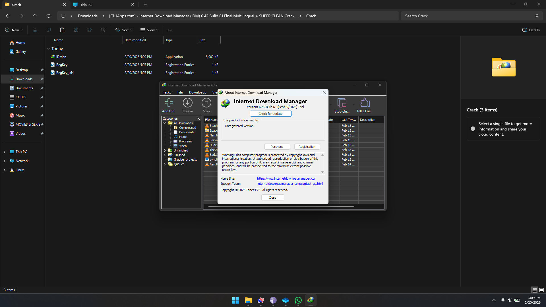The height and width of the screenshot is (307, 546).
Task: Click the Paste icon in Explorer toolbar
Action: click(62, 30)
